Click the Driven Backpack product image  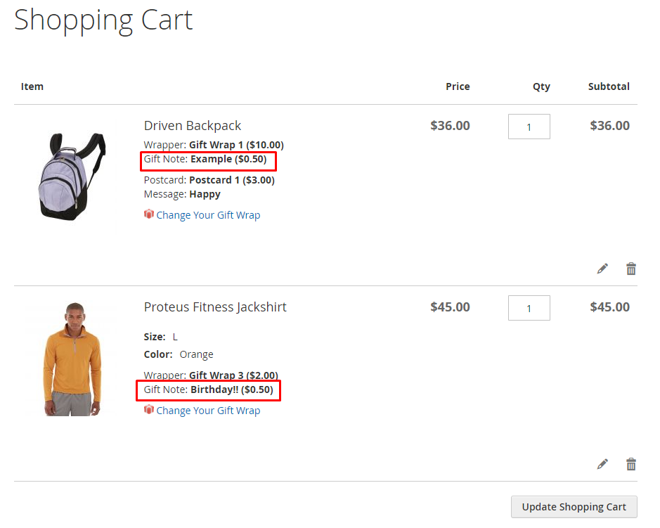pos(71,176)
